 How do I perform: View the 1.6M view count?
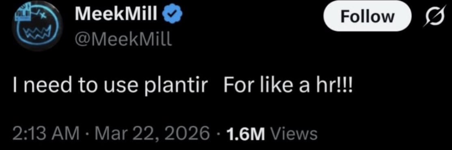[246, 134]
